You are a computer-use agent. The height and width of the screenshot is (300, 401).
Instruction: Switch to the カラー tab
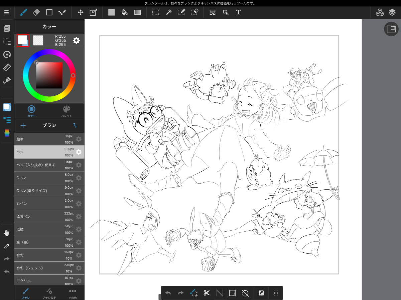(x=31, y=111)
